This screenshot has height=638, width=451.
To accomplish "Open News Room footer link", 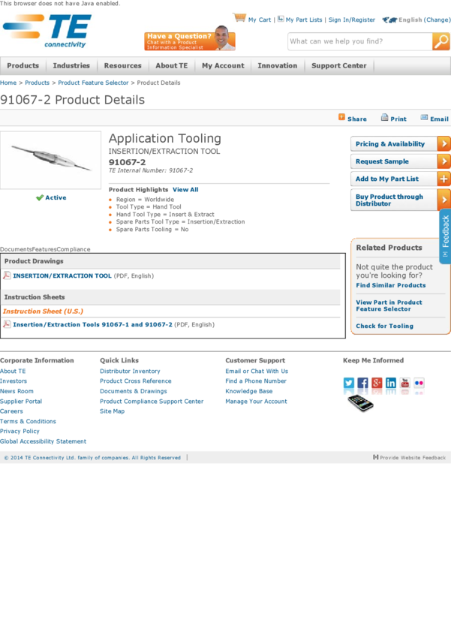I will click(x=17, y=391).
